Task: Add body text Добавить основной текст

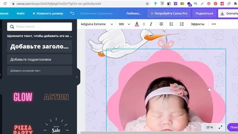Action: click(39, 71)
